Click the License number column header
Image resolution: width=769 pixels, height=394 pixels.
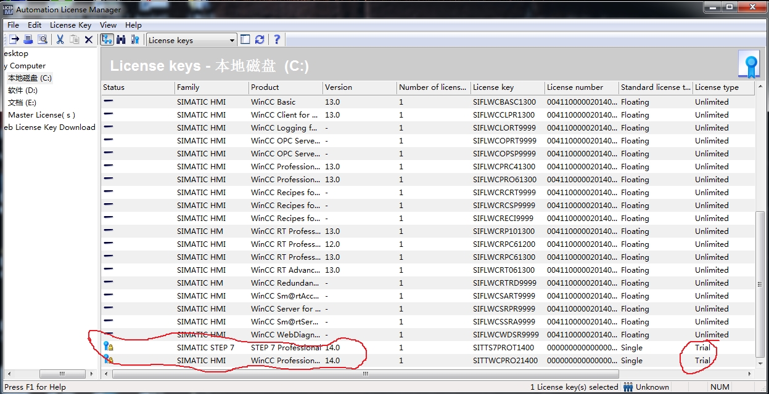point(582,87)
